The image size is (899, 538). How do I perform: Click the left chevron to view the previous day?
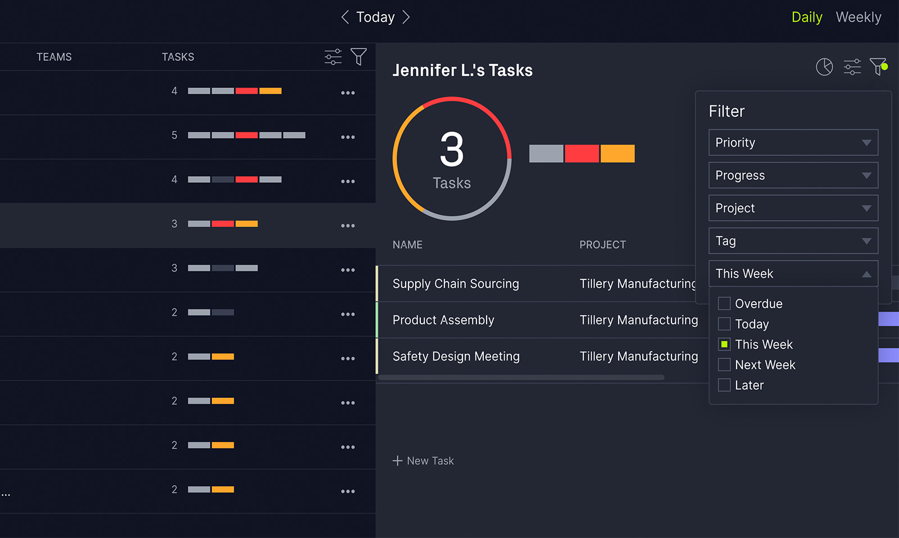(x=345, y=17)
